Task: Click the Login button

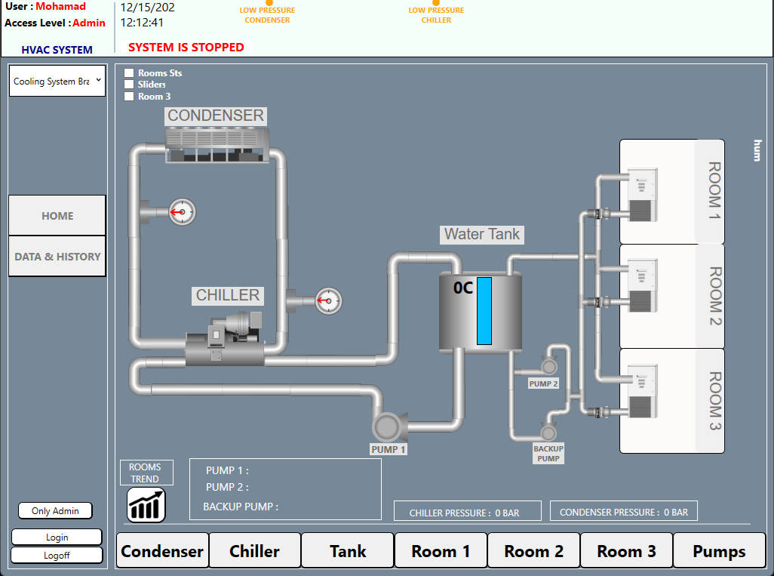Action: pyautogui.click(x=57, y=537)
